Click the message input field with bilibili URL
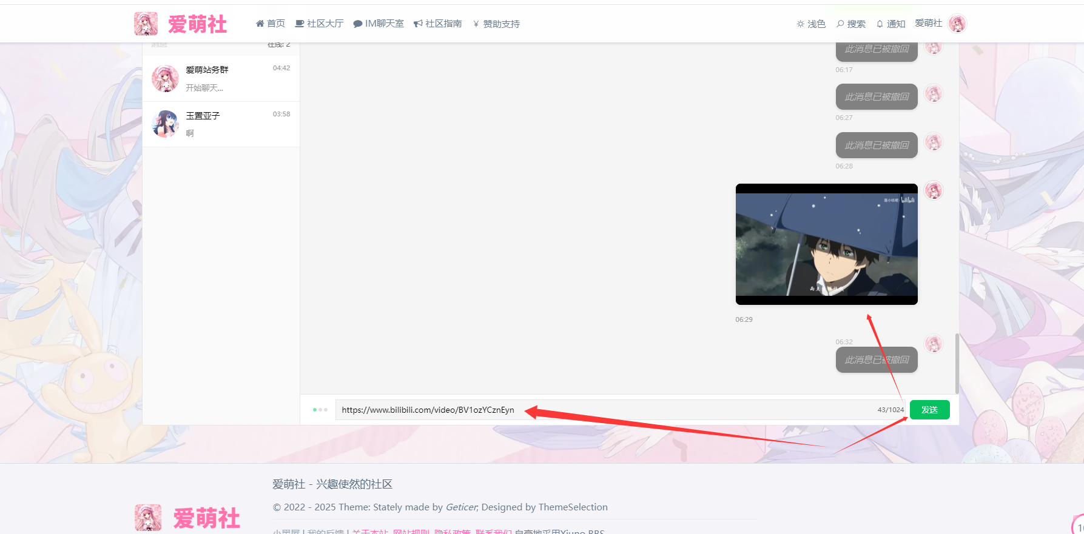The image size is (1084, 534). [607, 410]
